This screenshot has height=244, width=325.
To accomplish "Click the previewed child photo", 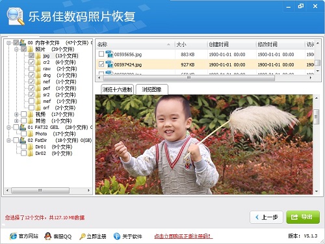I will [204, 144].
